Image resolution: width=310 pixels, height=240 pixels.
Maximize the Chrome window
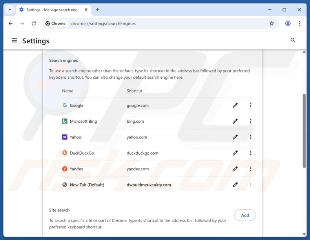click(284, 9)
